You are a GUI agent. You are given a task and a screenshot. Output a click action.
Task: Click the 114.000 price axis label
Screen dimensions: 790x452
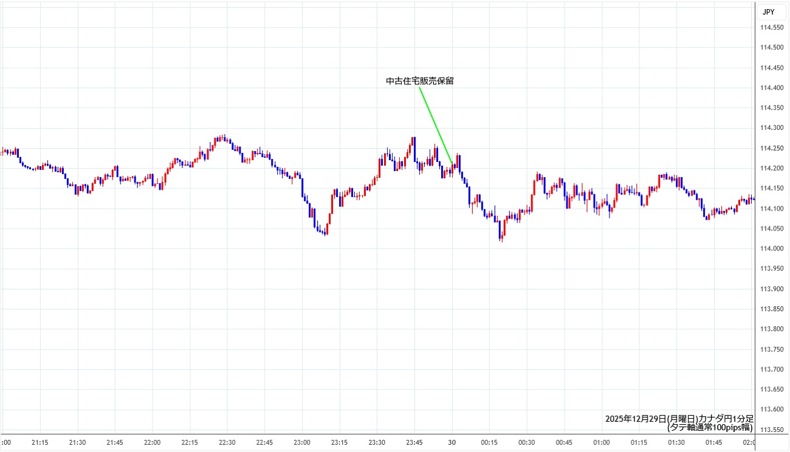coord(771,249)
